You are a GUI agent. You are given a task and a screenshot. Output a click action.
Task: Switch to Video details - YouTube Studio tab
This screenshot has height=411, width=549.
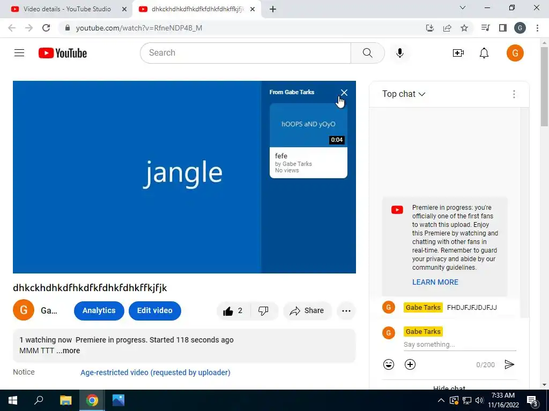point(66,9)
